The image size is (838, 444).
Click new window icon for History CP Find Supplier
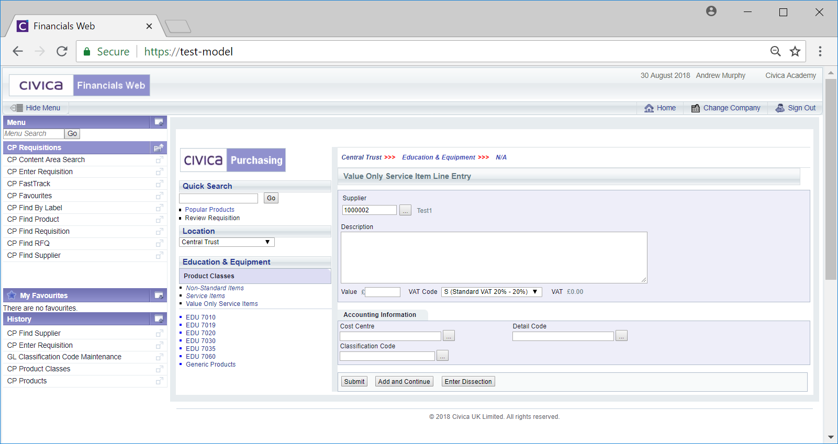[159, 333]
